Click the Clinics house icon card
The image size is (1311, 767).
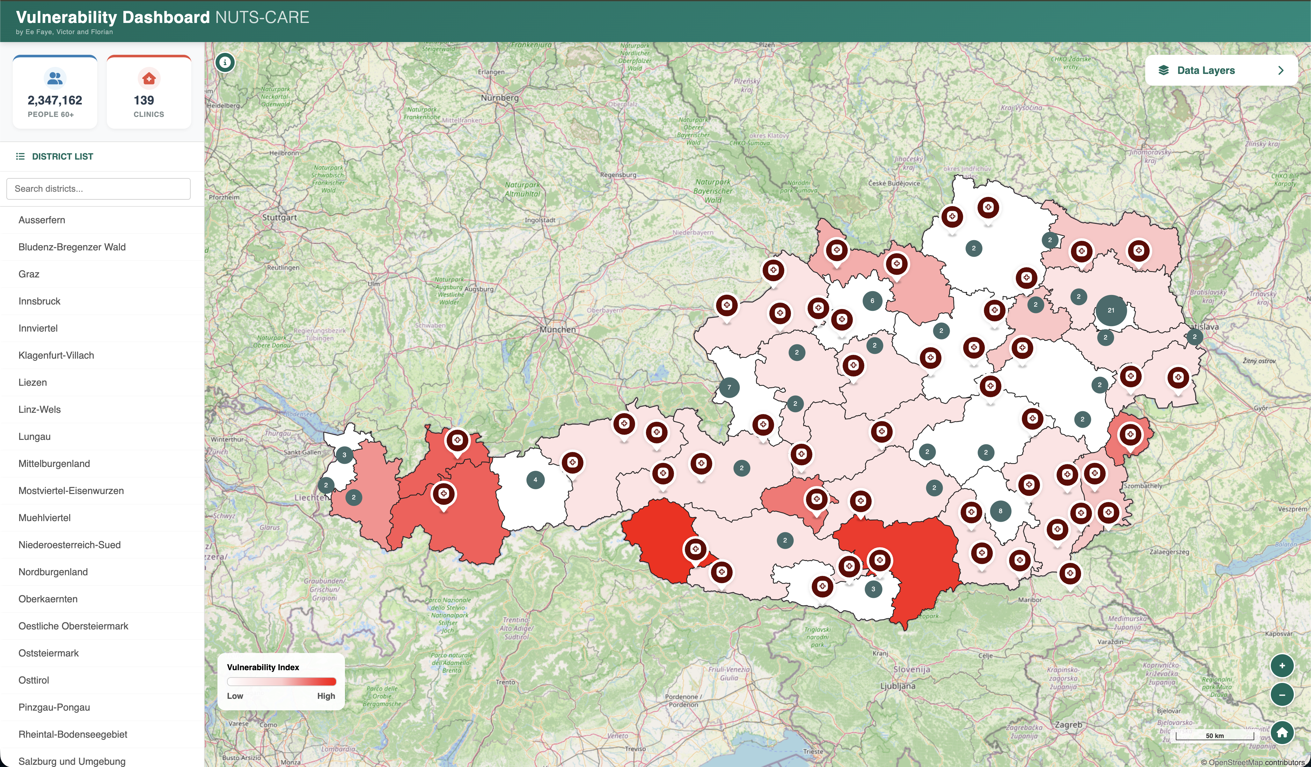click(x=149, y=78)
